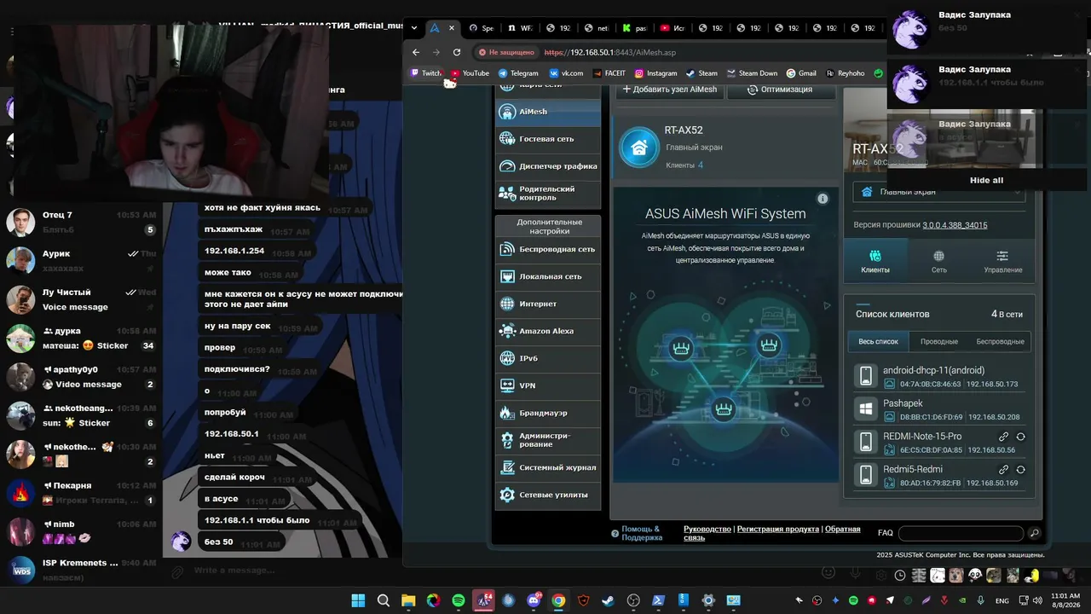Click the REDMI-Note-15-Pro device icon
The image size is (1091, 614).
point(866,442)
